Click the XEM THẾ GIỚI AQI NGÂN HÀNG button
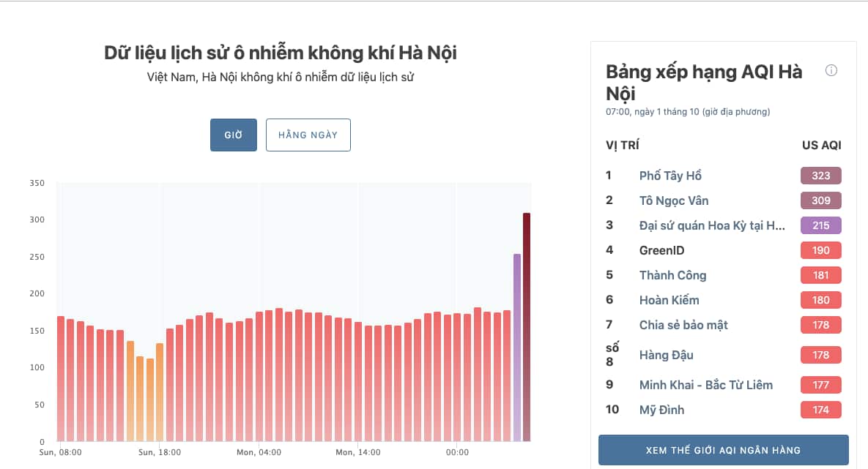Image resolution: width=868 pixels, height=469 pixels. (723, 450)
